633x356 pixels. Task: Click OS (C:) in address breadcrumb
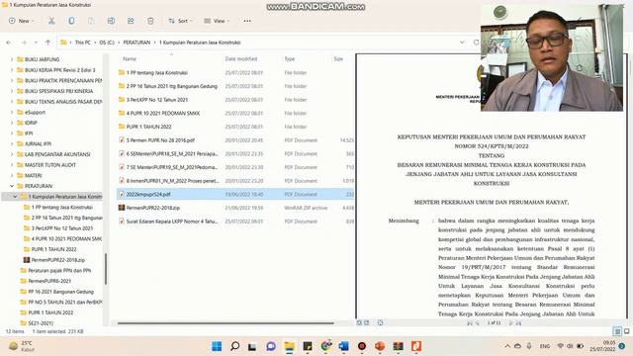[107, 43]
